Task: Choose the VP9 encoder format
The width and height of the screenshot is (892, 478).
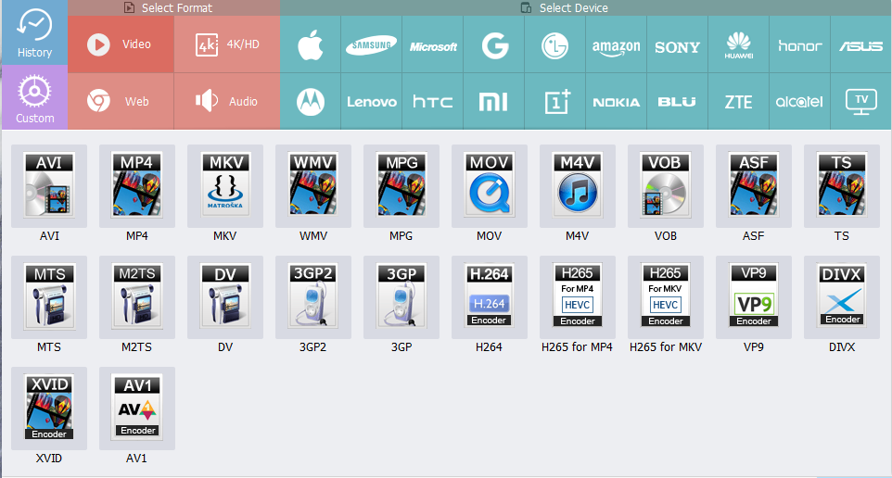Action: [x=754, y=297]
